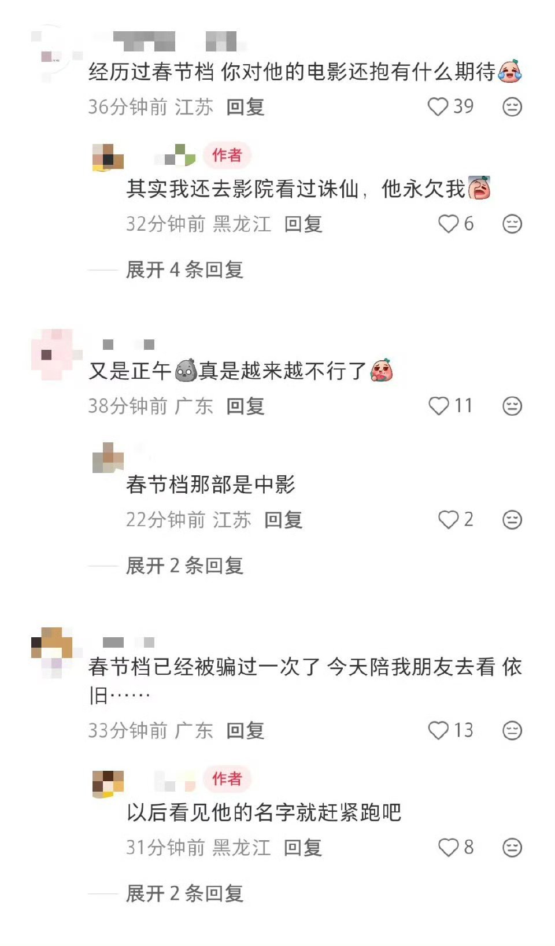
Task: Tap dislike face on 22分钟前 reply
Action: (x=512, y=520)
